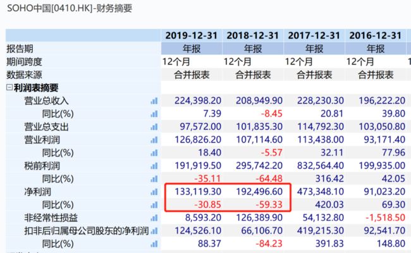Select expense value 114,792.30

point(321,127)
